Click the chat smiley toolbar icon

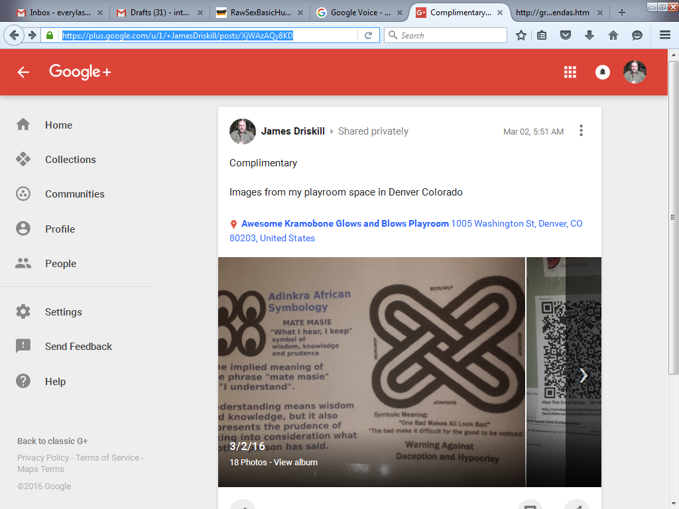click(637, 36)
